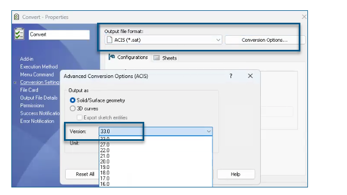Click the file icon in Output file format
Image resolution: width=347 pixels, height=195 pixels.
[x=110, y=40]
